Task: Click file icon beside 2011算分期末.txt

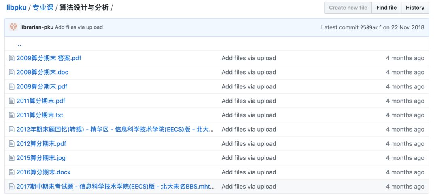Action: [12, 115]
